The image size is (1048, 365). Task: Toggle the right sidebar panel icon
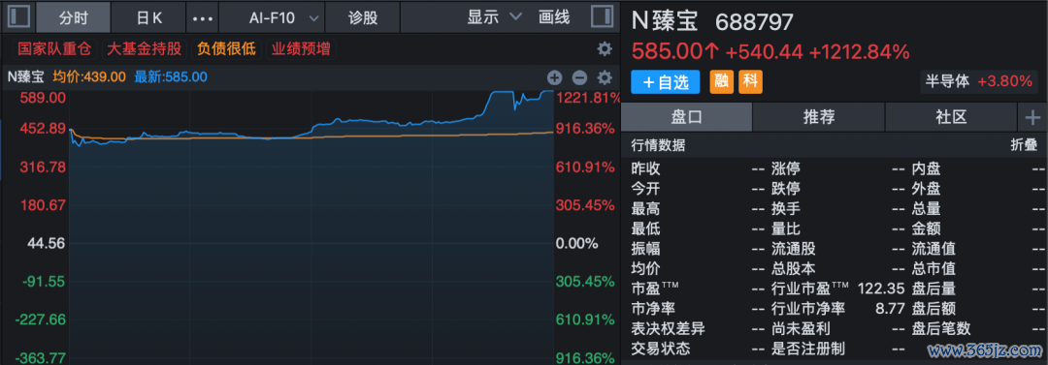[x=602, y=17]
